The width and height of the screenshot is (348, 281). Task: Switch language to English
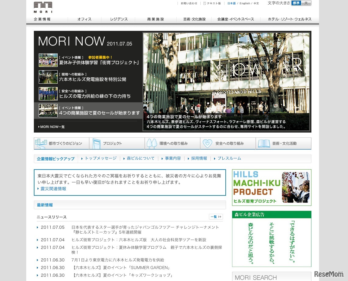click(x=245, y=3)
